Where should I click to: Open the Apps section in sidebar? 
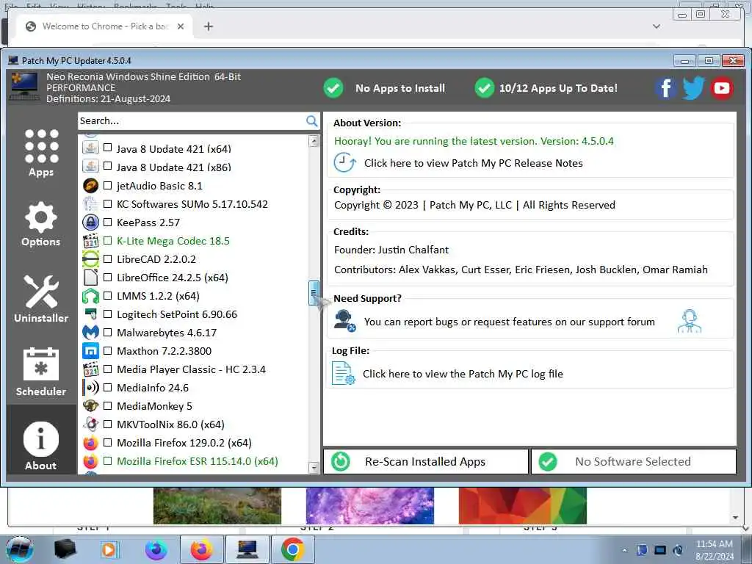click(41, 153)
